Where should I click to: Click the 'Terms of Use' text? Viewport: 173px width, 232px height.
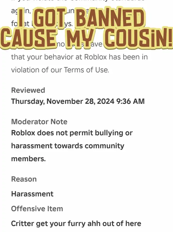86,70
